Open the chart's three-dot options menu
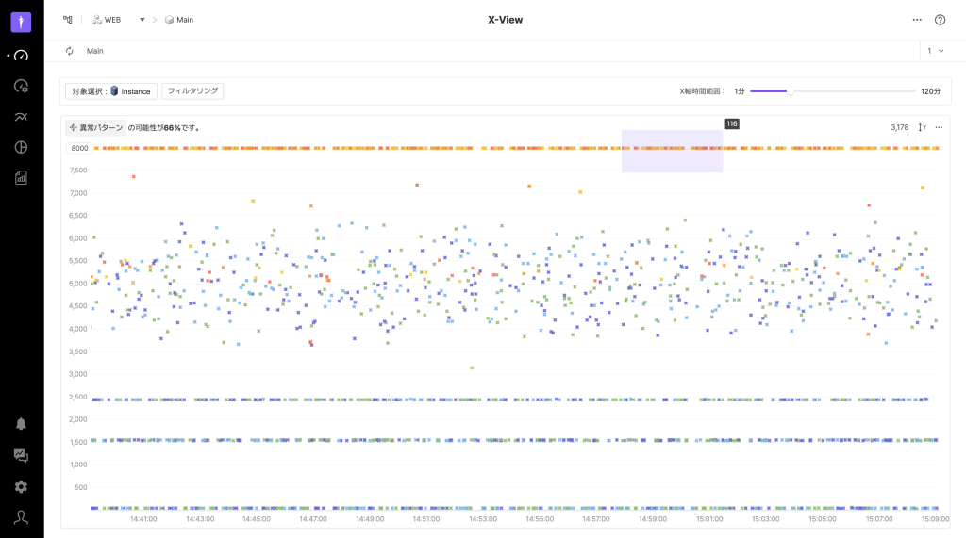 (939, 127)
